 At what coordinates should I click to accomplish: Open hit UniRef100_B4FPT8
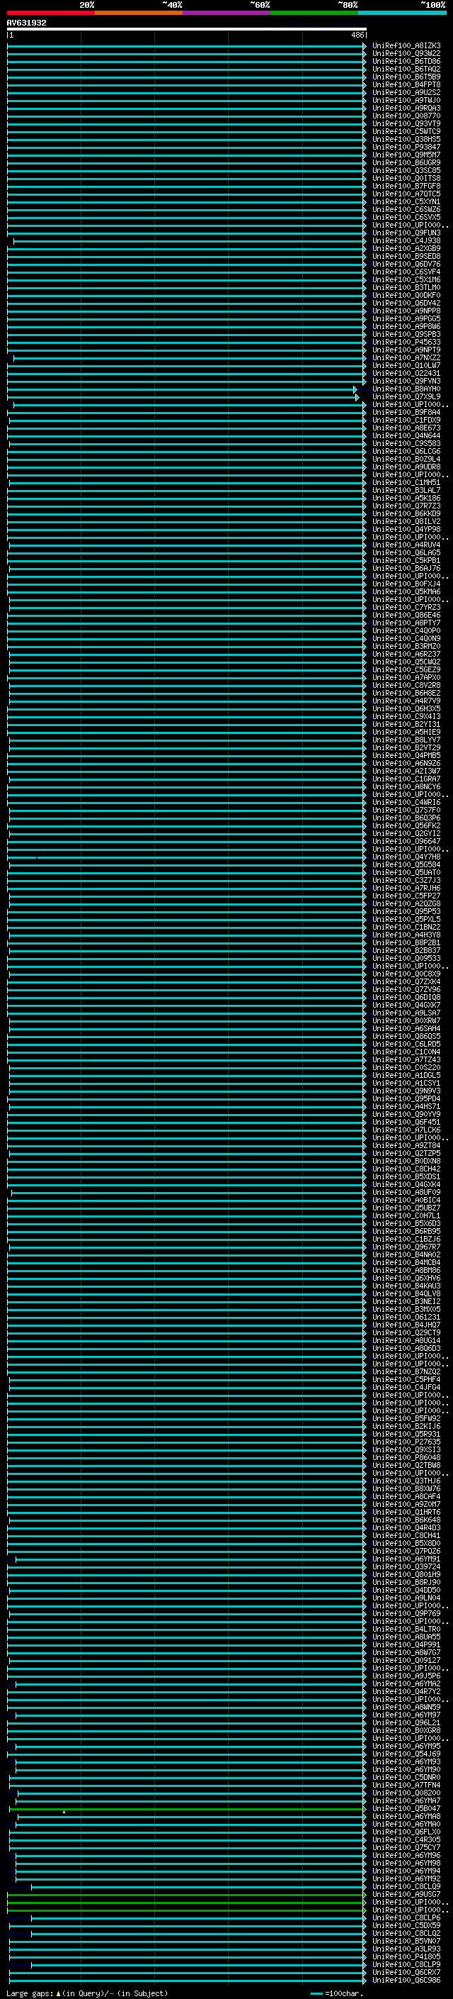[x=406, y=84]
